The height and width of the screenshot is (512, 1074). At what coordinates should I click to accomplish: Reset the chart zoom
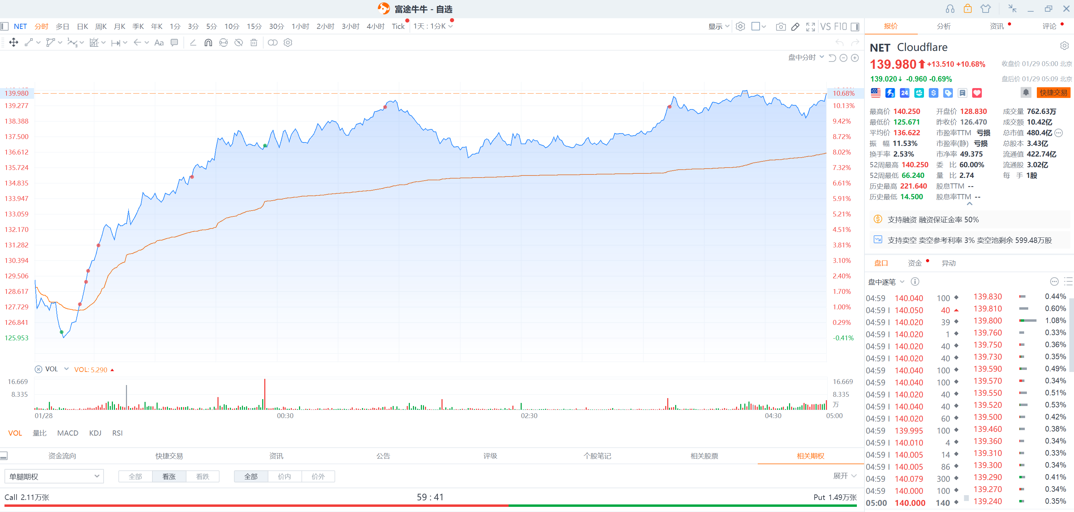point(832,58)
